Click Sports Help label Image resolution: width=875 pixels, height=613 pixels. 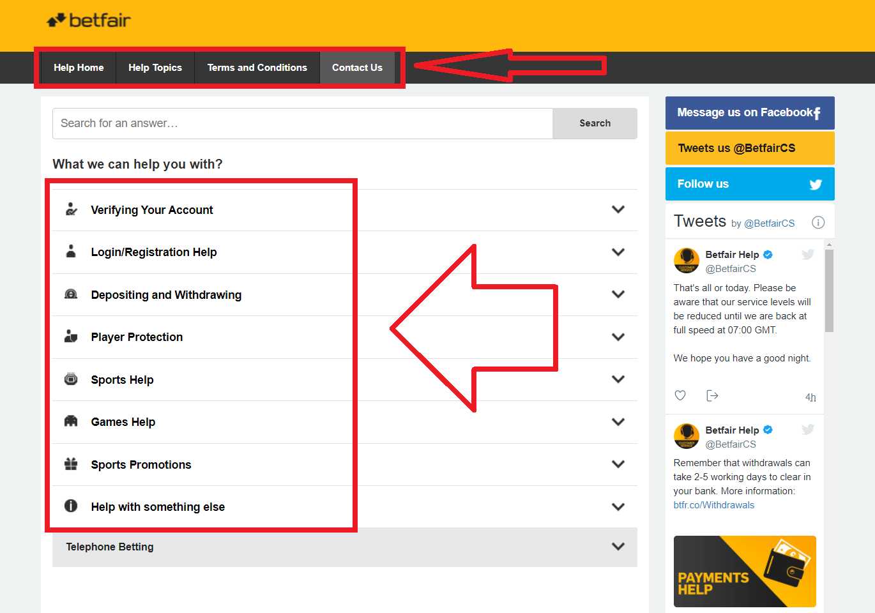pyautogui.click(x=122, y=380)
